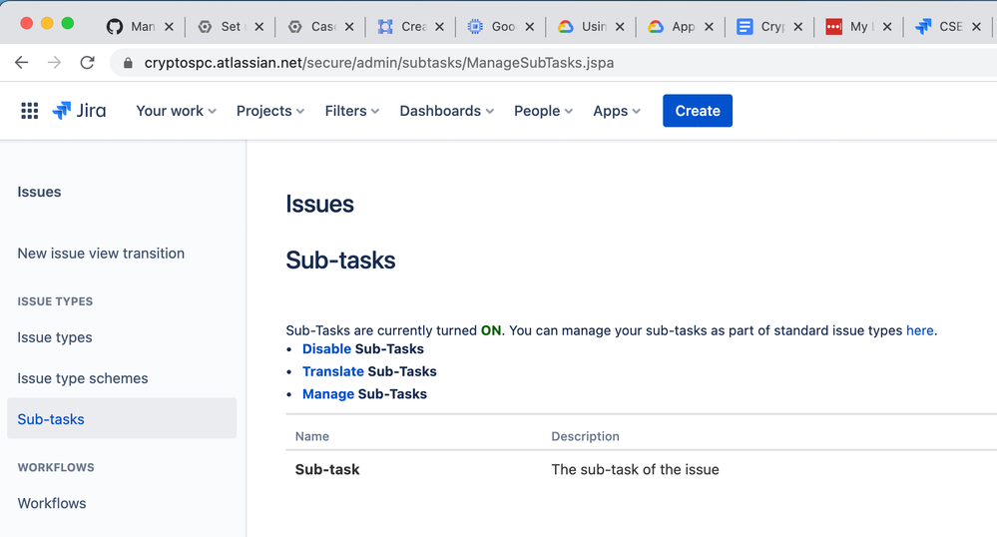Go back using the browser back arrow
997x537 pixels.
click(x=22, y=62)
